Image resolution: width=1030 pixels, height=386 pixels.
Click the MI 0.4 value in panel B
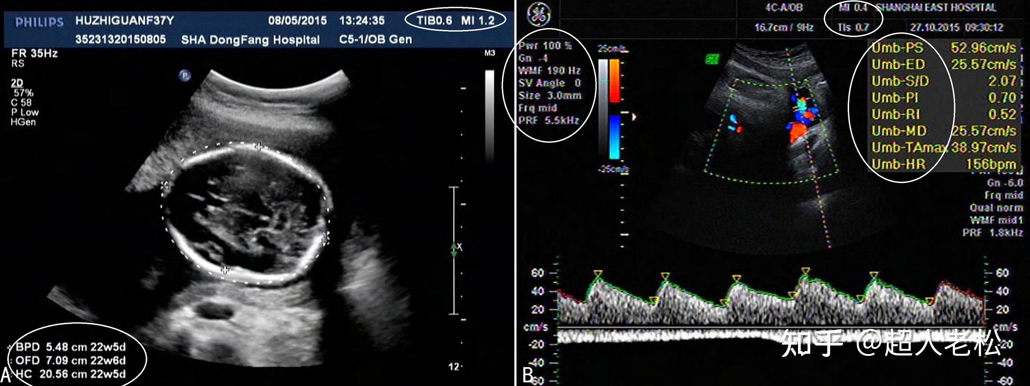point(853,8)
